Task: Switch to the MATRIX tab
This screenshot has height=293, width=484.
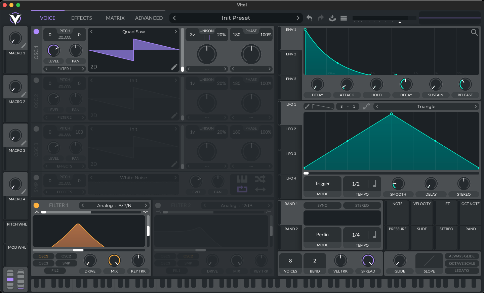Action: [x=115, y=18]
